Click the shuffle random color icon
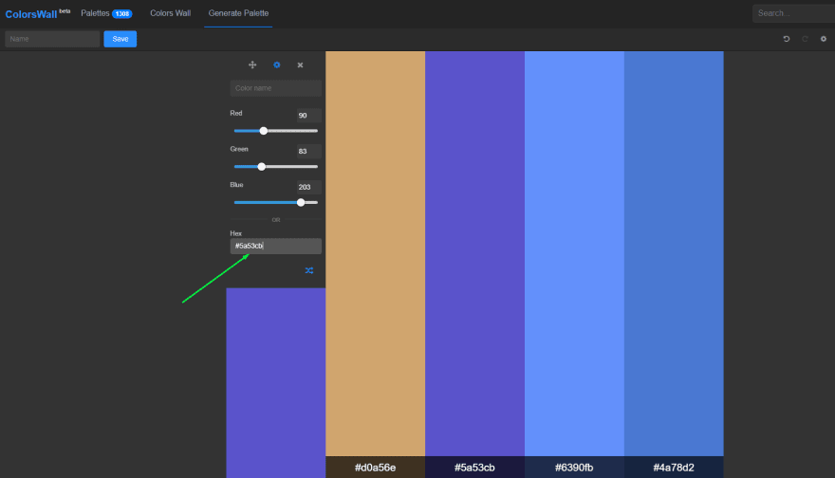 309,270
